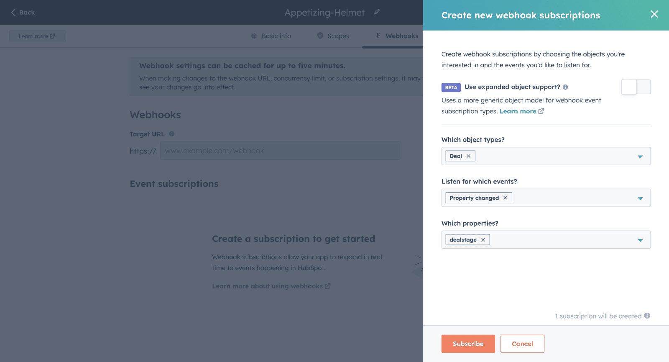Screen dimensions: 669x362
Task: Click the pencil icon beside Appetizing-Helmet
Action: coord(377,12)
